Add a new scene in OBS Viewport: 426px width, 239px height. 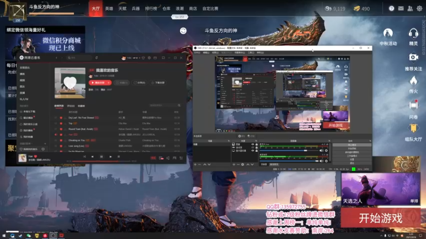click(x=195, y=165)
